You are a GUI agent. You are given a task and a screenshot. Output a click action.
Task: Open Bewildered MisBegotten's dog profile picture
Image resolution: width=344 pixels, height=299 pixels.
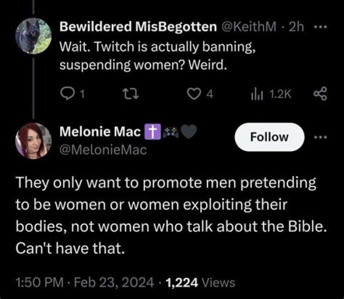[x=33, y=36]
